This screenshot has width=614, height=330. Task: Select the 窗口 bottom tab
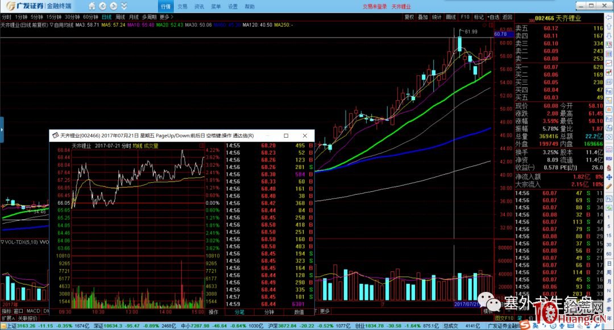click(18, 311)
